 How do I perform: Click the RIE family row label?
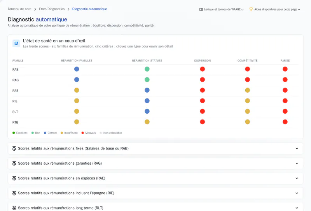(15, 101)
